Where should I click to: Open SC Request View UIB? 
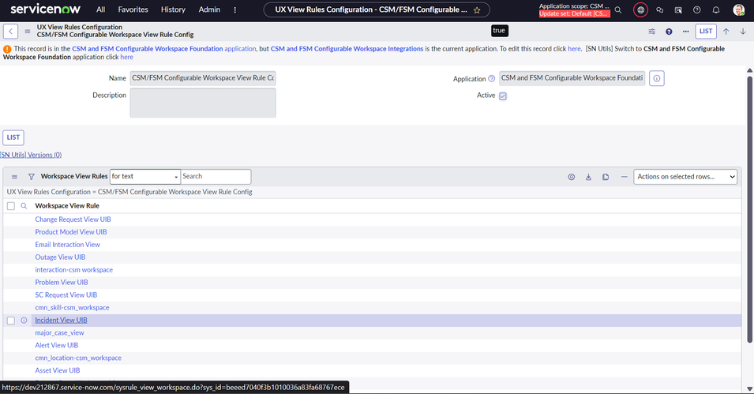tap(66, 295)
